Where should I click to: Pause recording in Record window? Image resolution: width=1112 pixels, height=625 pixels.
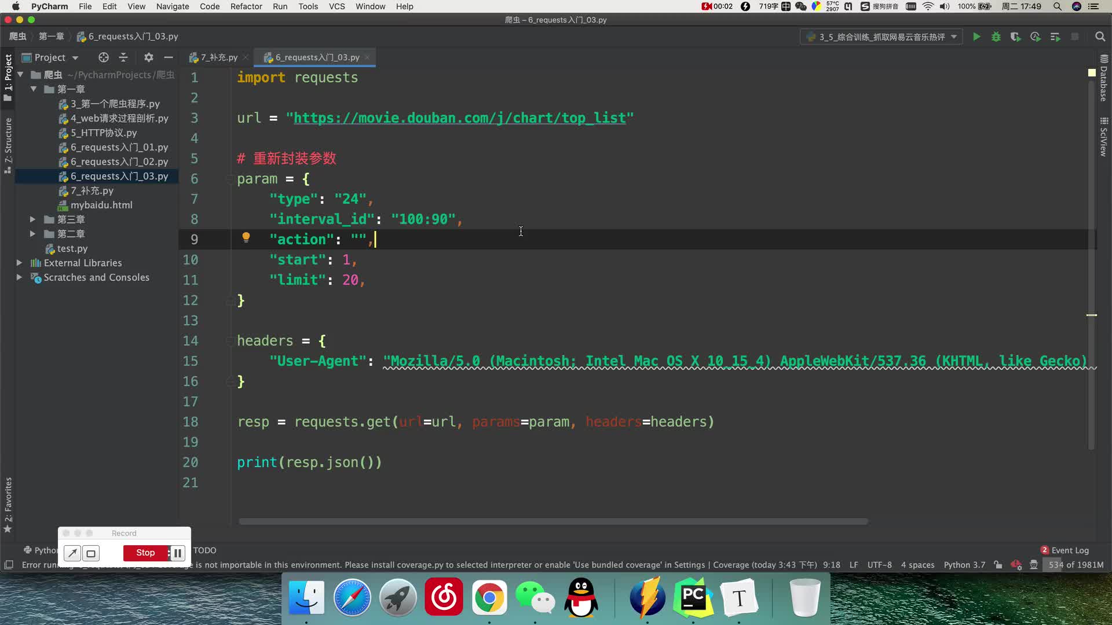(x=177, y=553)
